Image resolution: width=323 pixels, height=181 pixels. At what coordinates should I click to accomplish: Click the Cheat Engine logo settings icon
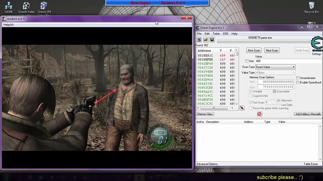tap(317, 44)
